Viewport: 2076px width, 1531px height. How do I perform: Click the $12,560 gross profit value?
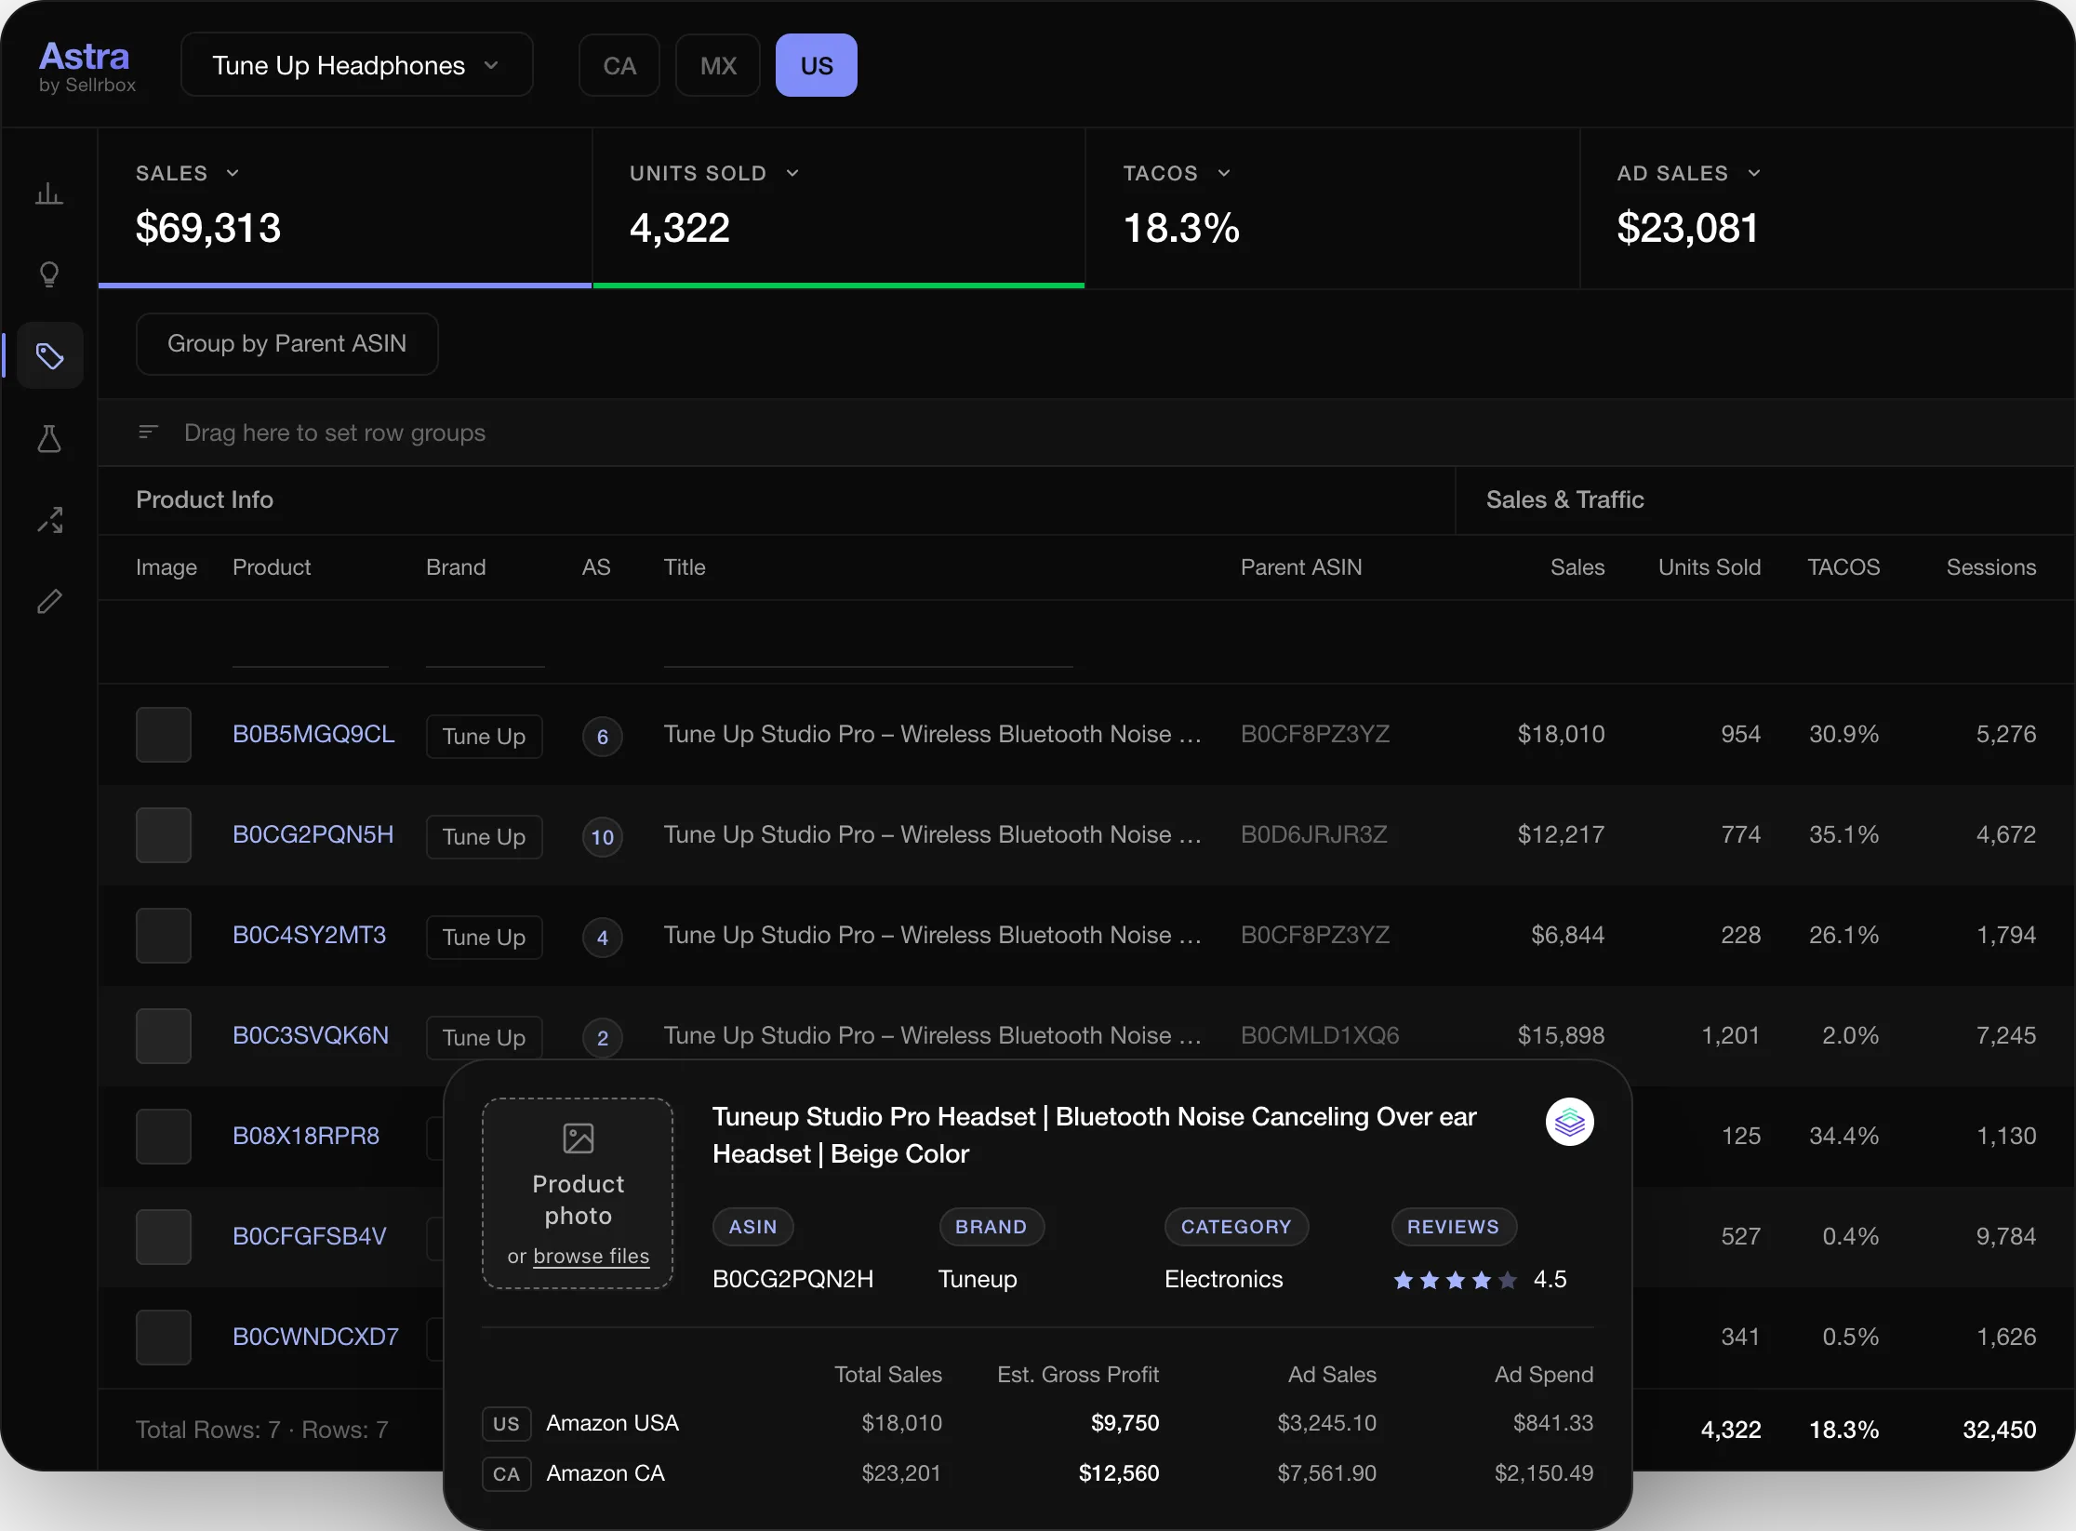pyautogui.click(x=1119, y=1473)
